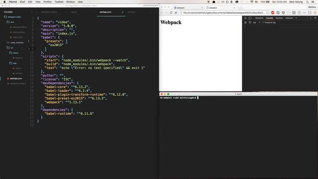Open the Elements DevTools tab
Image resolution: width=318 pixels, height=179 pixels.
coord(259,18)
